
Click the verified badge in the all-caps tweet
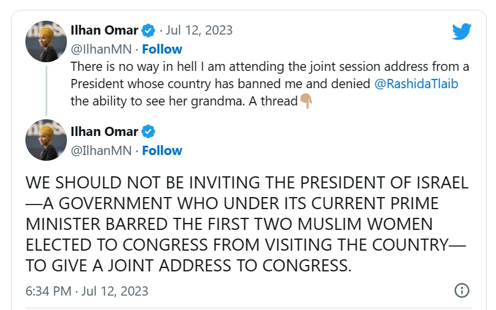148,131
